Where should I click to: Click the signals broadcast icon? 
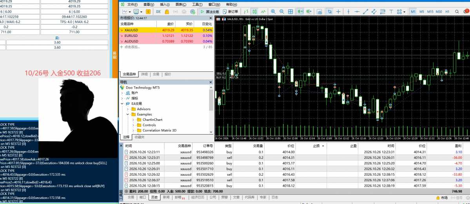[175, 11]
